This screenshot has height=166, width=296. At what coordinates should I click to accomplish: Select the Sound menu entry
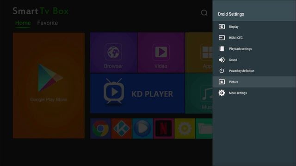[x=254, y=60]
